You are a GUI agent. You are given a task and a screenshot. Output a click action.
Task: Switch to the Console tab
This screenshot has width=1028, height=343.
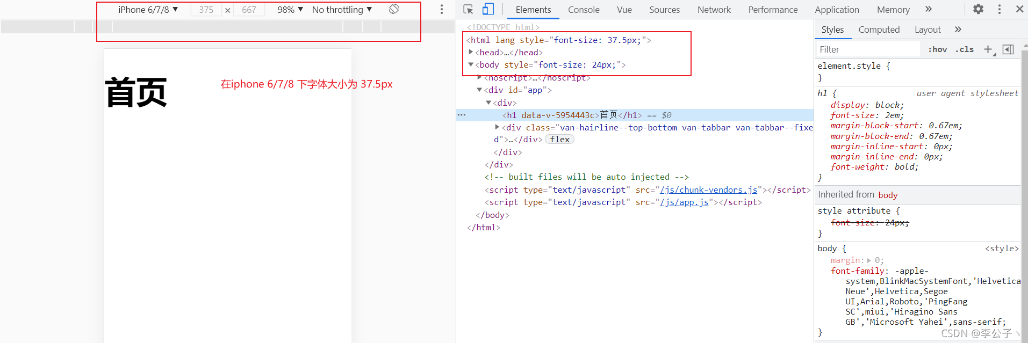(584, 10)
